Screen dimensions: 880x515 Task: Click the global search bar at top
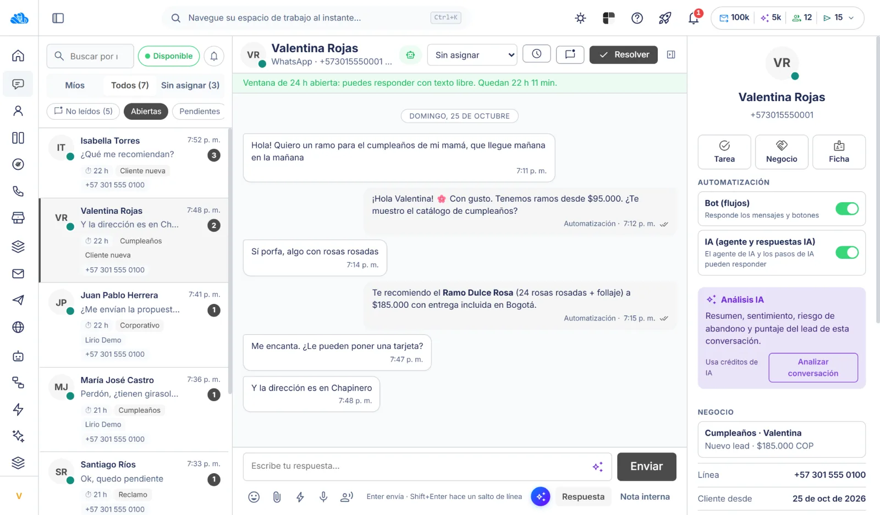316,18
